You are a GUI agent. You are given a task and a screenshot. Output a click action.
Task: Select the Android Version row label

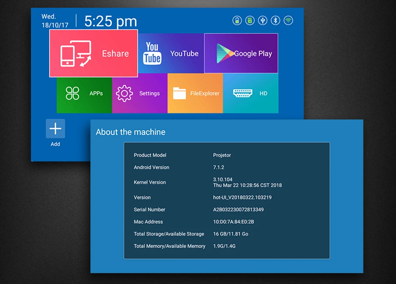[x=152, y=167]
